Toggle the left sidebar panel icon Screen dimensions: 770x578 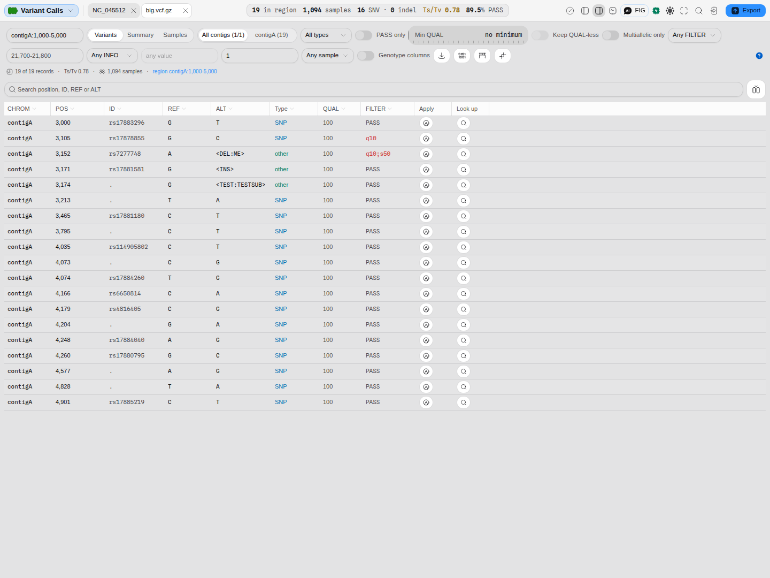coord(585,11)
